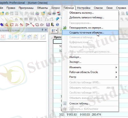Viewport: 128px width, 118px height.
Task: Click the red triangle flag tool icon
Action: [x=27, y=25]
